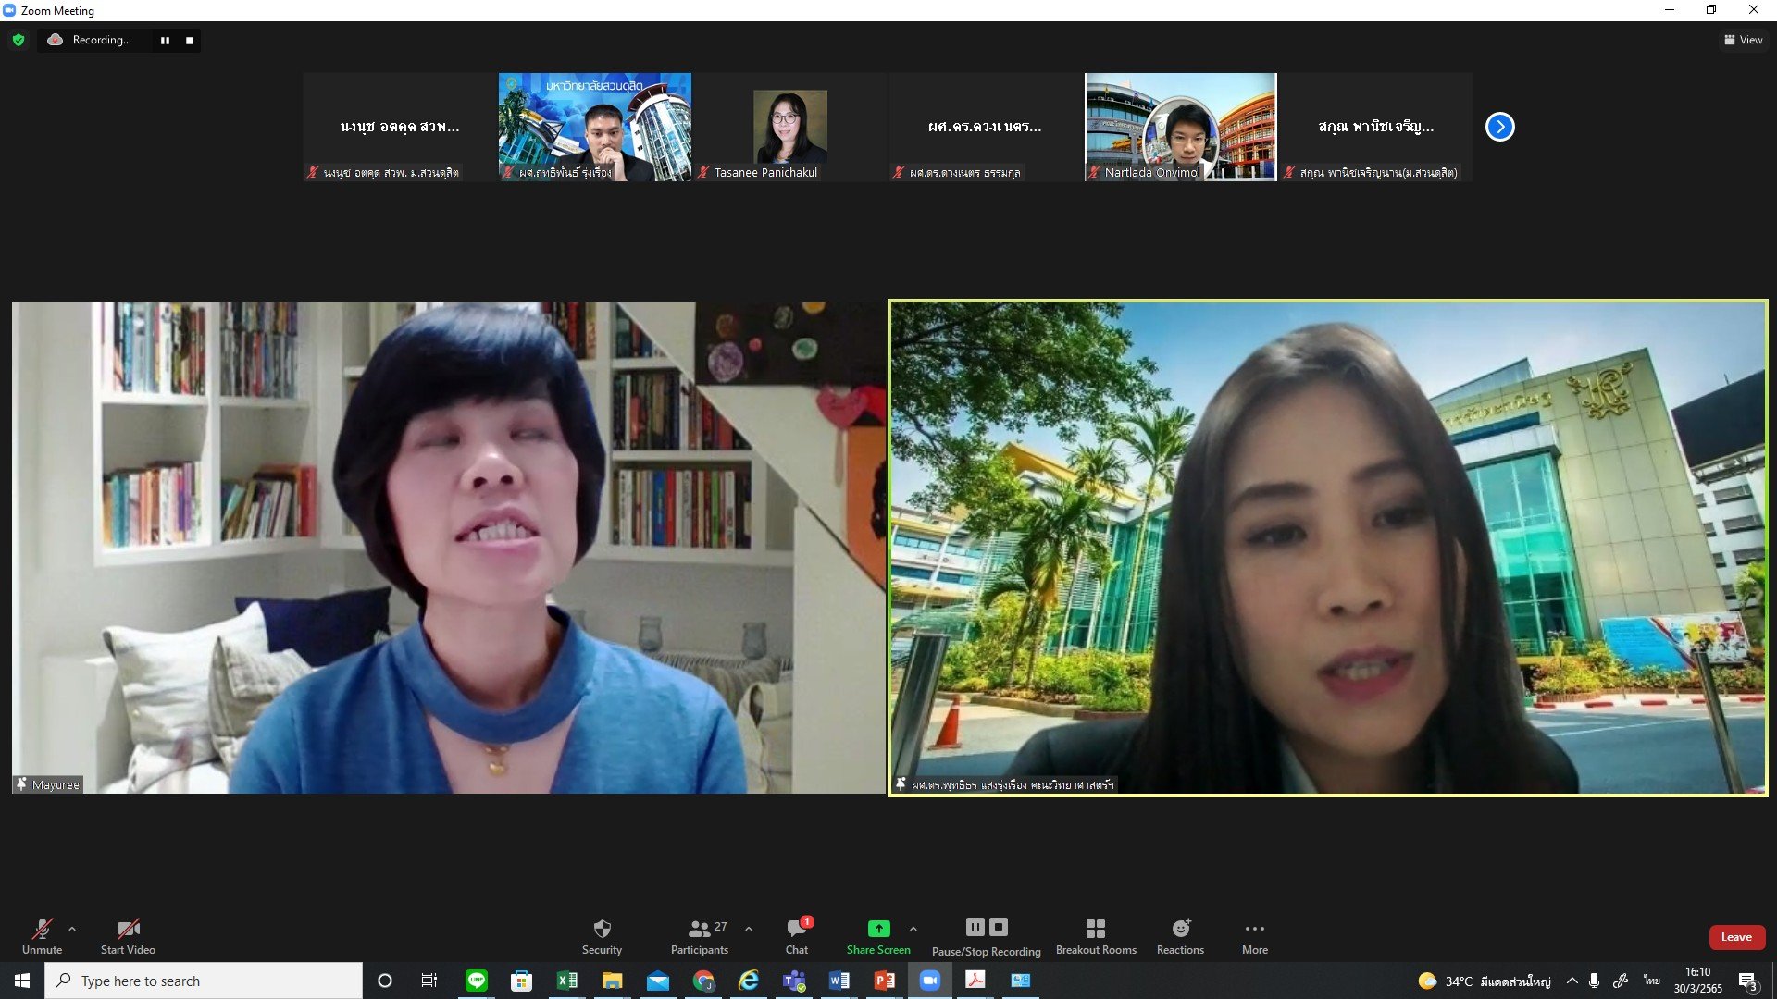Open the View layout menu
The image size is (1777, 999).
point(1743,40)
